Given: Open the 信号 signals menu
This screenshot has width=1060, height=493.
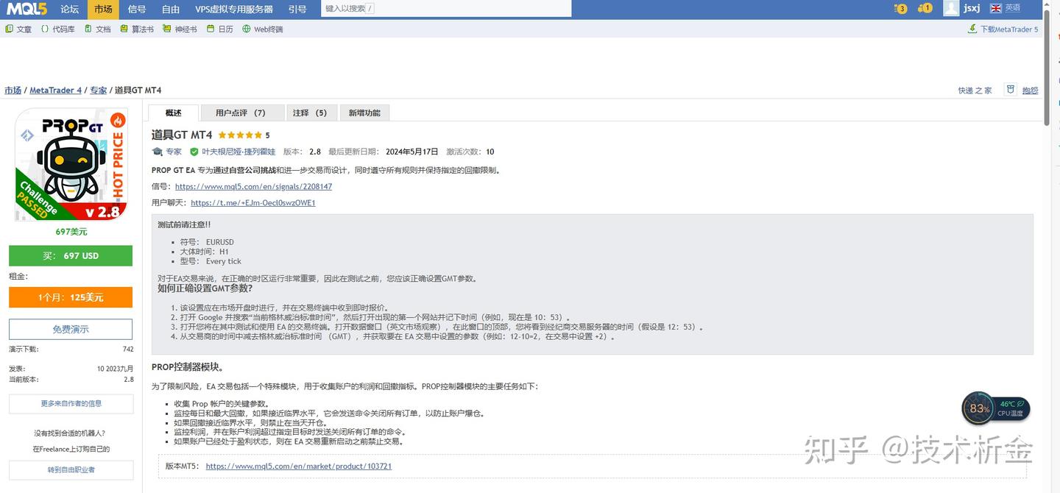Looking at the screenshot, I should click(x=137, y=9).
